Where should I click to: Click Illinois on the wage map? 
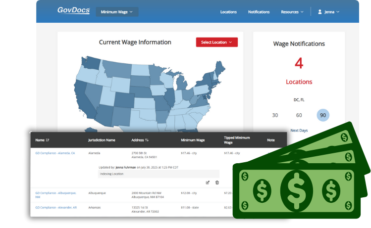[169, 97]
